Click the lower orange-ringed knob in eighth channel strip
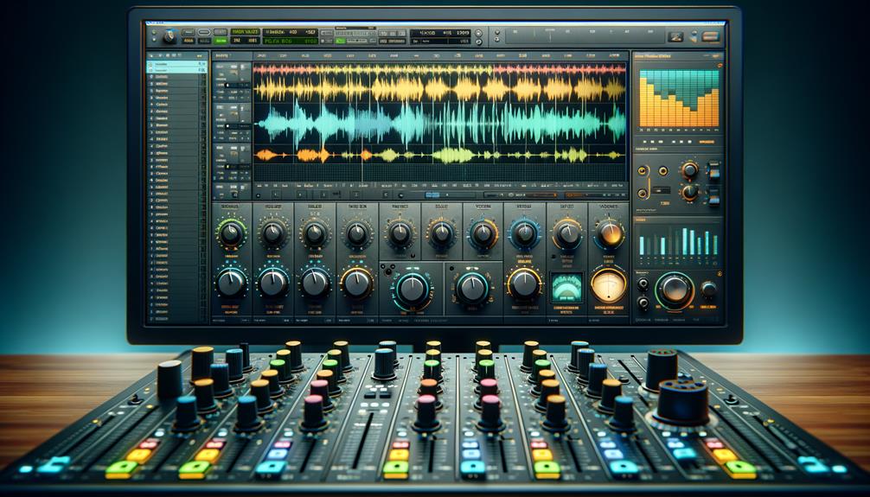 [524, 283]
